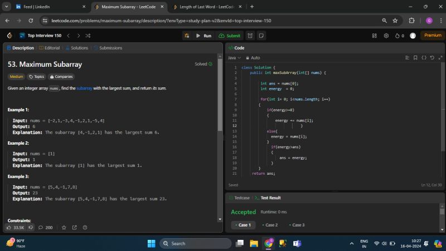Like the problem with thumbs up 33.5K
This screenshot has height=251, width=446.
(x=16, y=228)
